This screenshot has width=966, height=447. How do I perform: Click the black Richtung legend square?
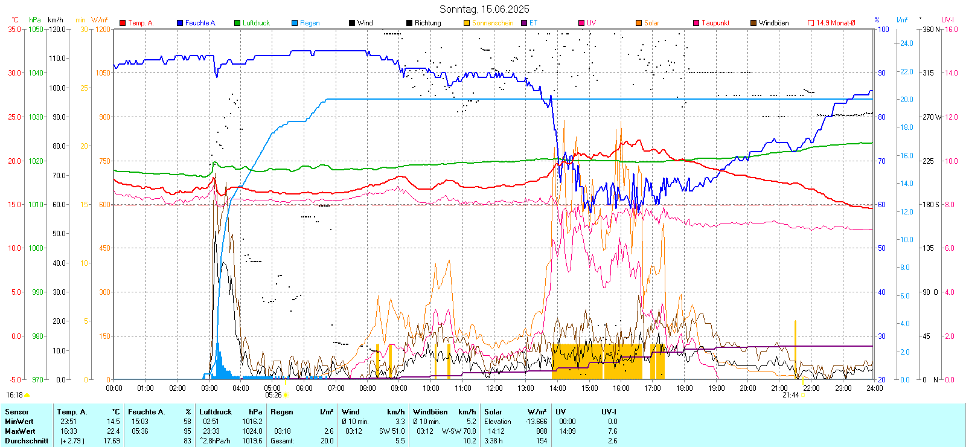pos(409,23)
